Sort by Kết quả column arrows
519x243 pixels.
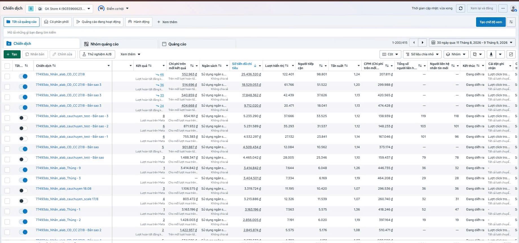pos(150,66)
